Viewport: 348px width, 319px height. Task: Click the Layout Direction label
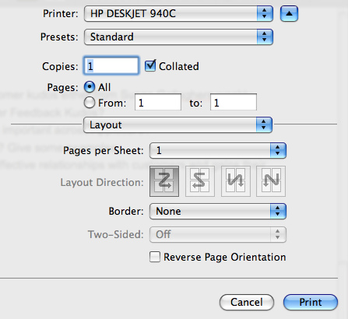[102, 182]
